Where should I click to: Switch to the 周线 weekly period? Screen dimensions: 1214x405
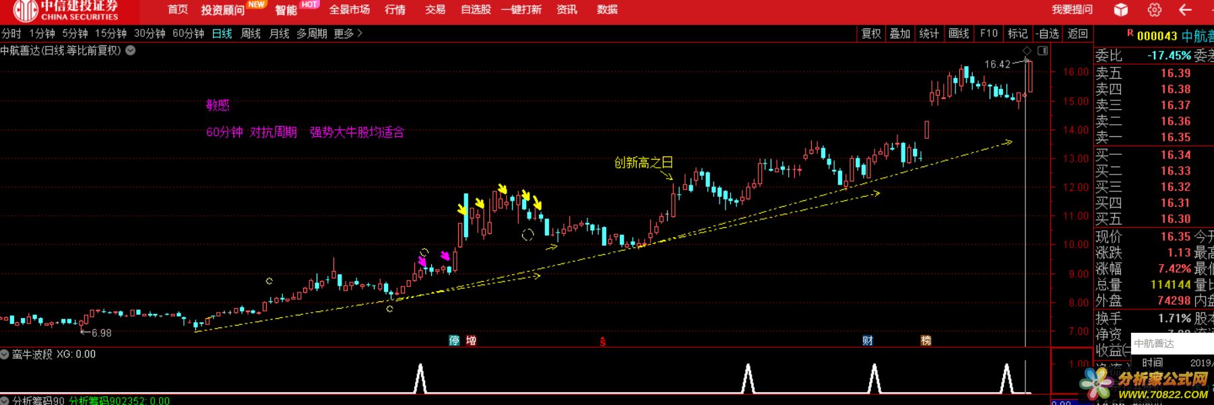point(251,33)
